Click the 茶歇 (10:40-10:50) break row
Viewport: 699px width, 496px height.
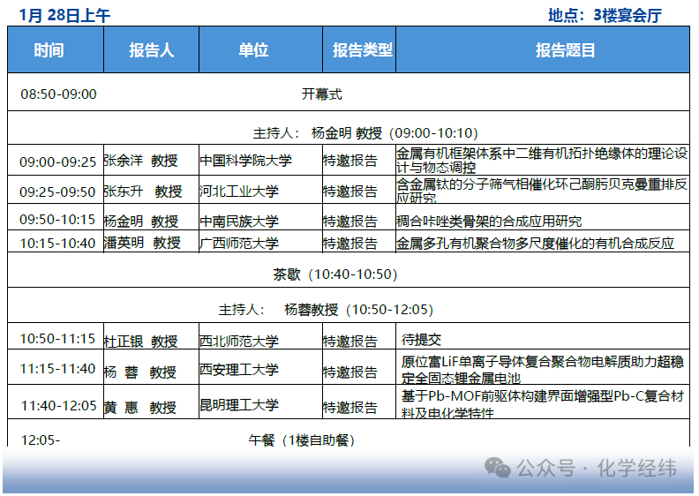click(334, 274)
